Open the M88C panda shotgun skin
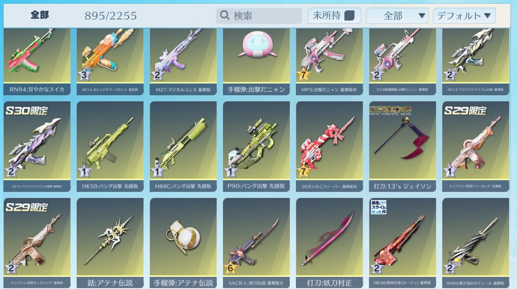The image size is (517, 289). pyautogui.click(x=183, y=147)
